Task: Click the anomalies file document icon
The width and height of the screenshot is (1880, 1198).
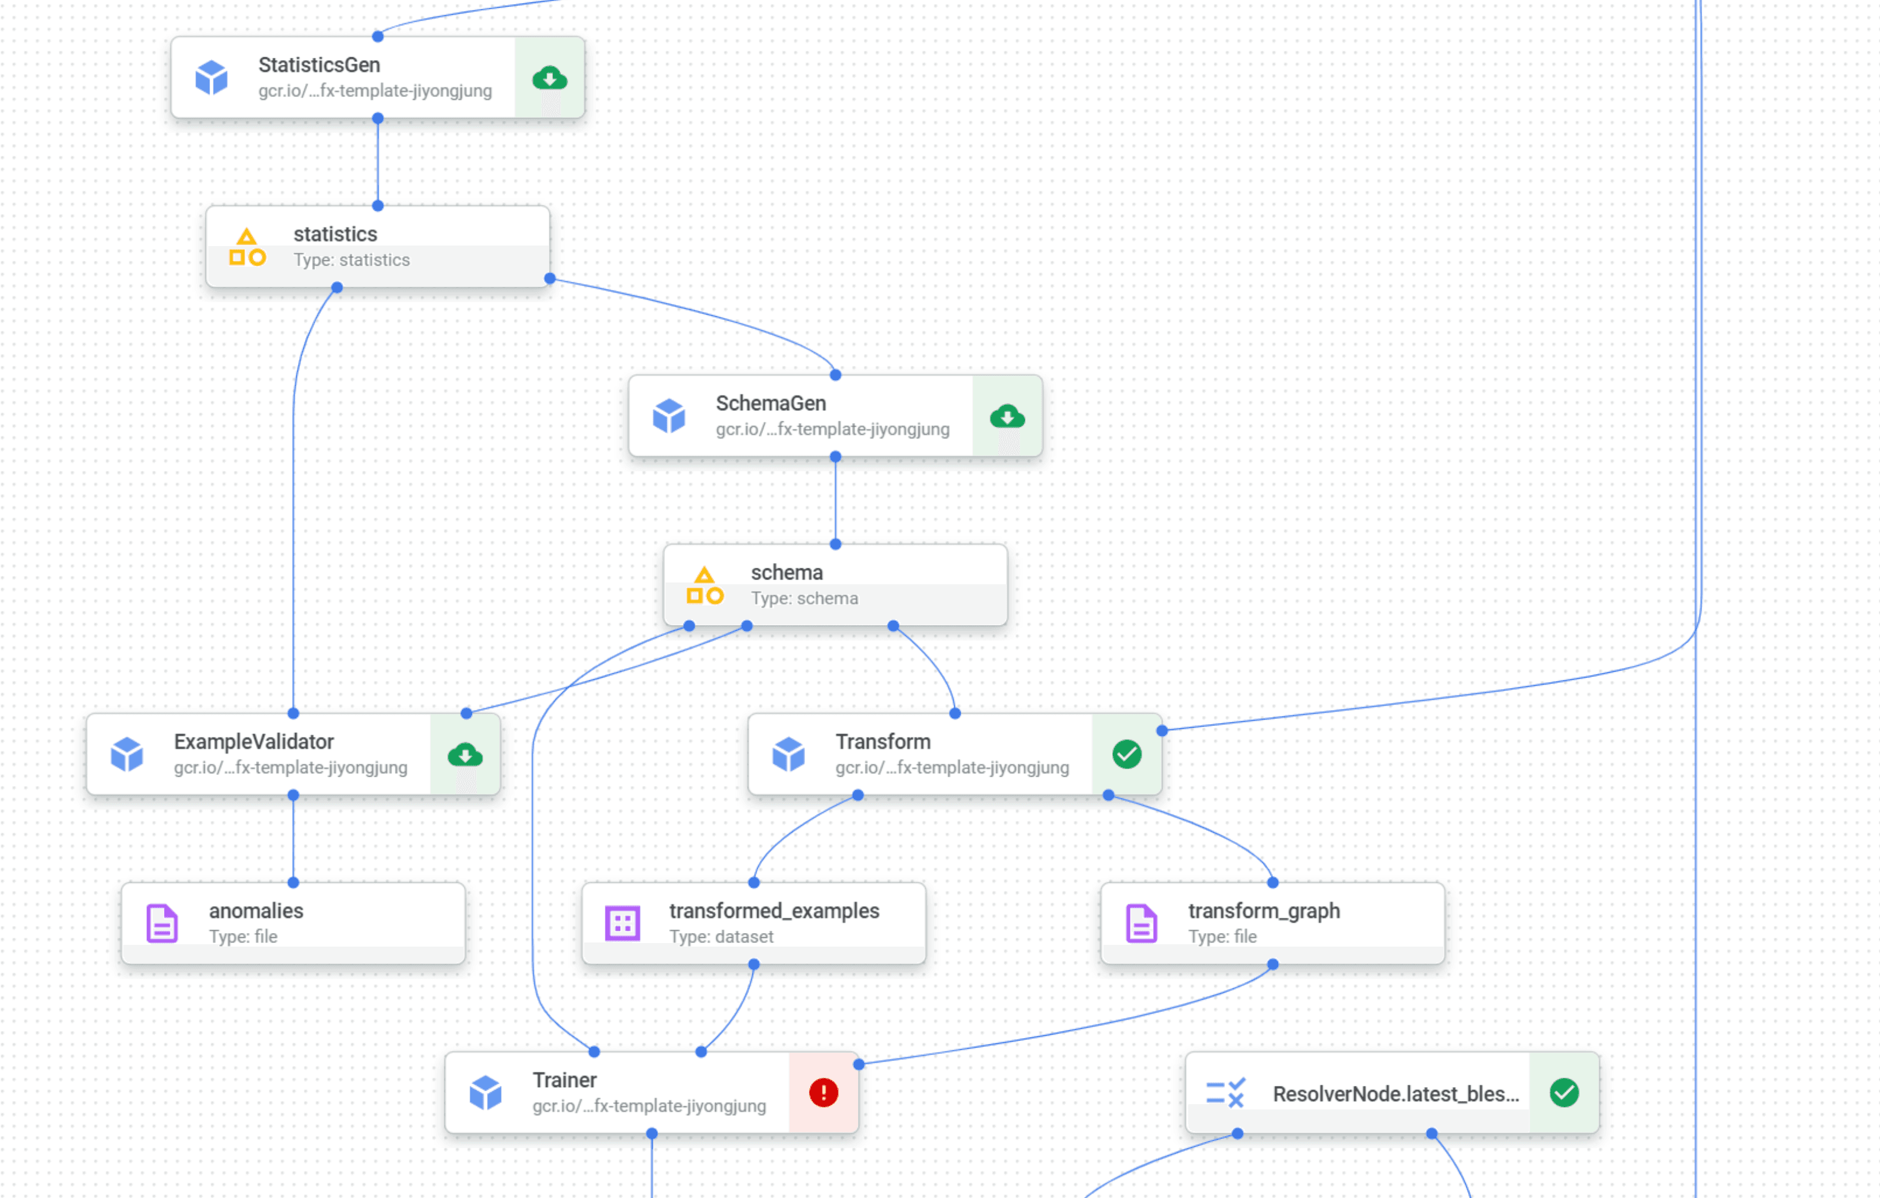Action: tap(162, 923)
